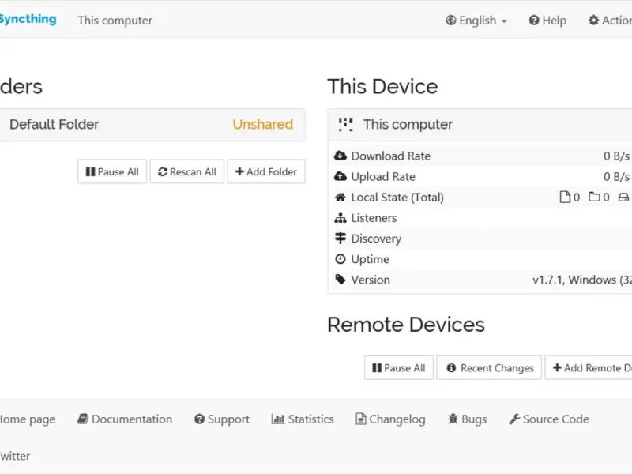Click the This computer identicon

[345, 124]
